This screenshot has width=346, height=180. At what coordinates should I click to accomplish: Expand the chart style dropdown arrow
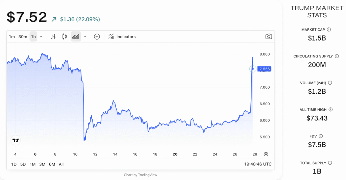[85, 37]
